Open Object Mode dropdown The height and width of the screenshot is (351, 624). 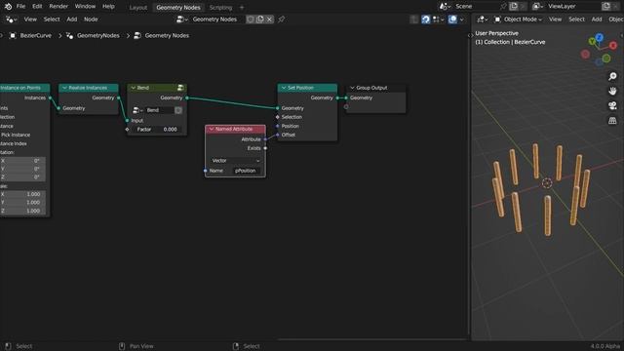click(519, 19)
